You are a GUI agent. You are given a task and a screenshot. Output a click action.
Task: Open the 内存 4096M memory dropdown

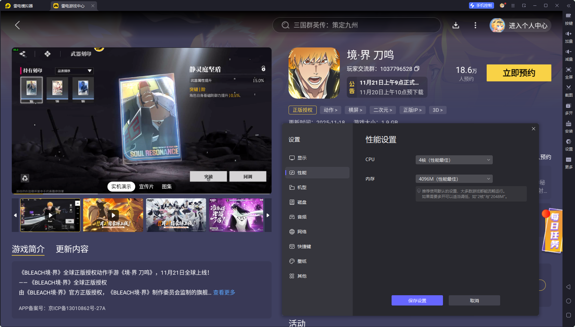[454, 179]
